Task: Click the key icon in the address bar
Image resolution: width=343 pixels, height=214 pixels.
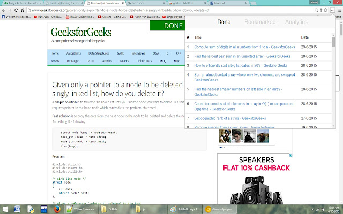Action: click(x=321, y=10)
